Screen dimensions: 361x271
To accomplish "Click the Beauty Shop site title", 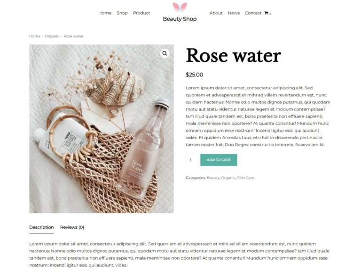I will (x=180, y=19).
